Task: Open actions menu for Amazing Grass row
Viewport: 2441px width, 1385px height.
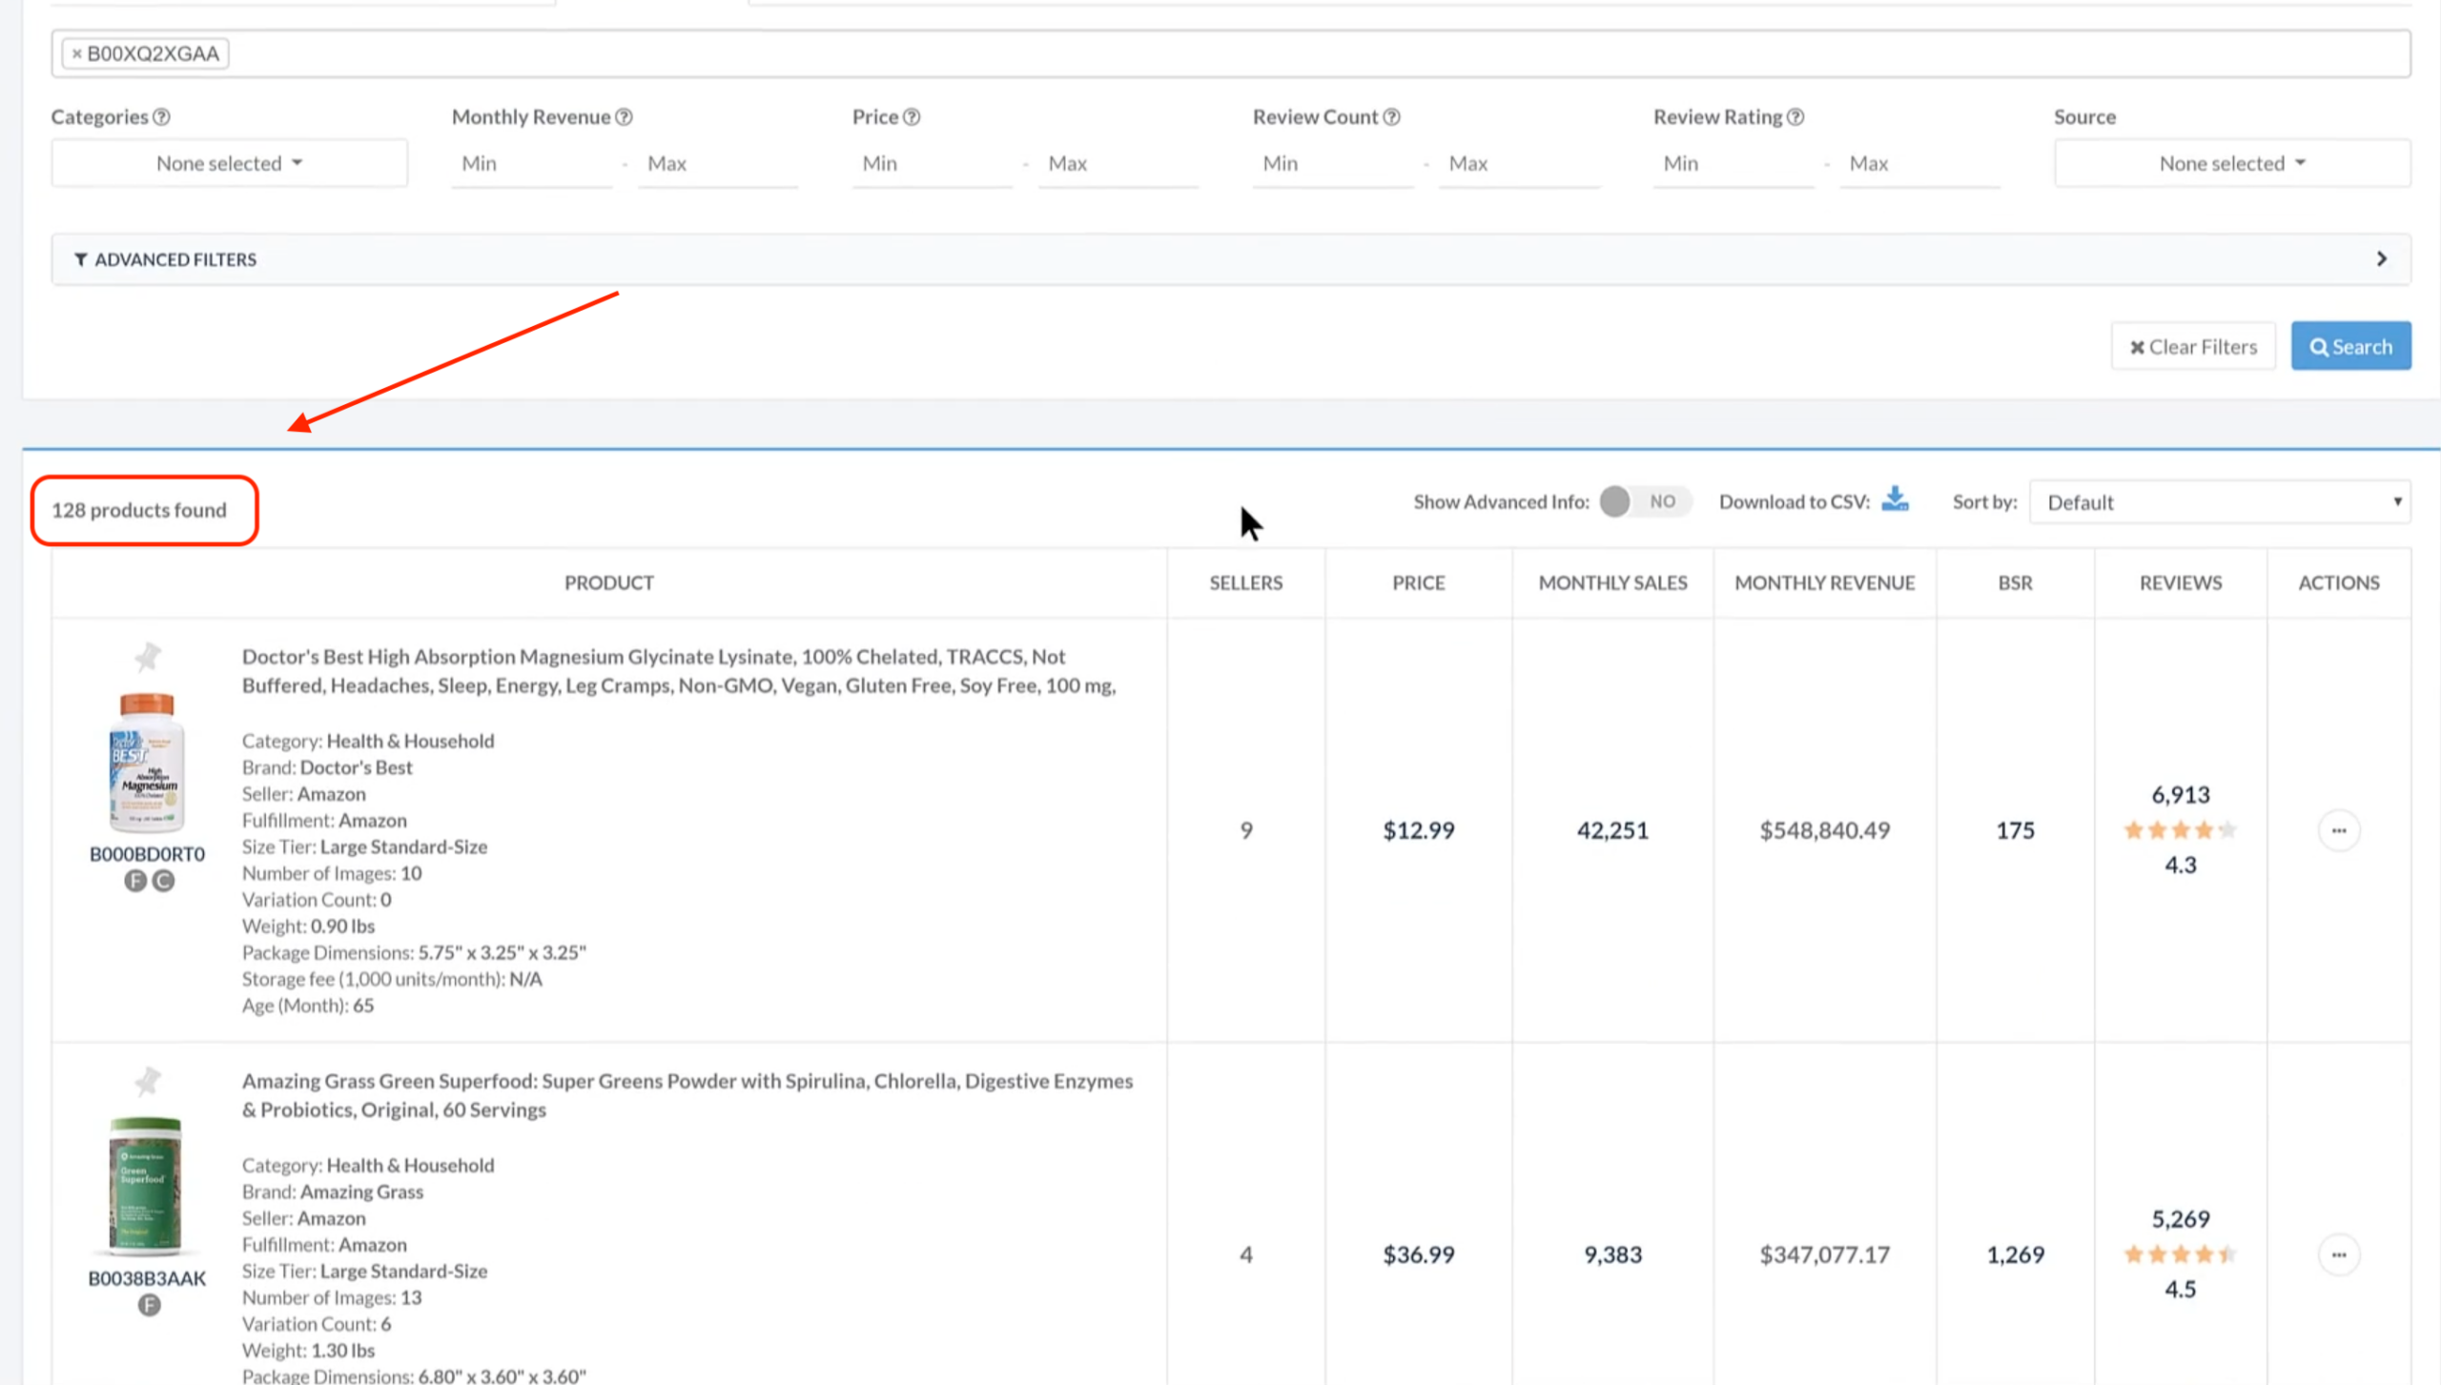Action: 2338,1254
